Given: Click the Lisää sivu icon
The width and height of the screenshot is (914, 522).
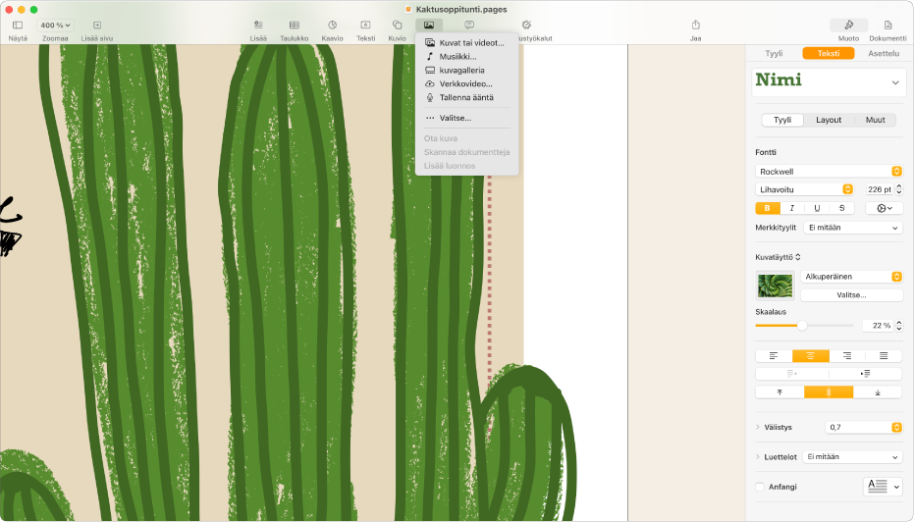Looking at the screenshot, I should [96, 25].
